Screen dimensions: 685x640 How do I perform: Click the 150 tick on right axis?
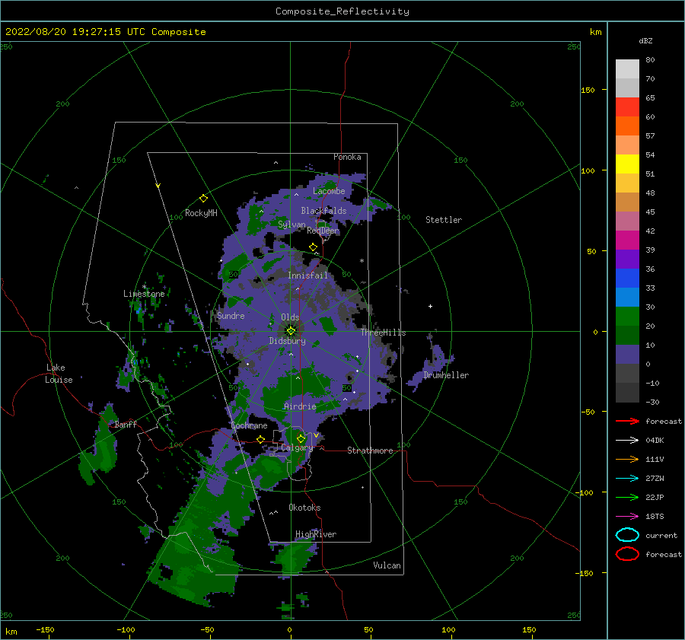588,90
